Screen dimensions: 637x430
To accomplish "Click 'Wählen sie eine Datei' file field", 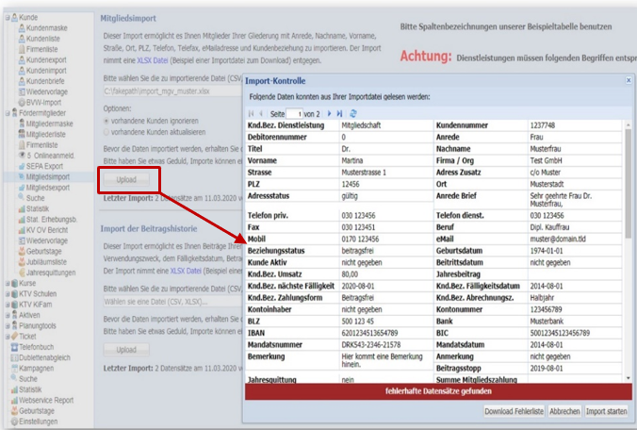I will pyautogui.click(x=172, y=302).
